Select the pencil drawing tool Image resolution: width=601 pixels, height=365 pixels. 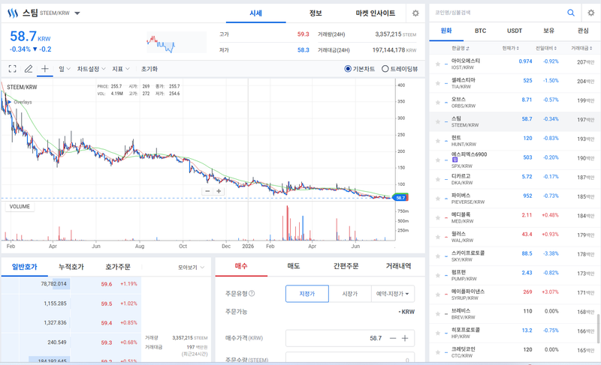coord(29,69)
